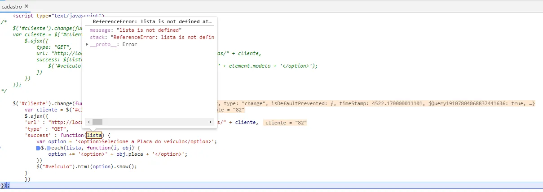Close the cadastro file tab

coord(26,6)
